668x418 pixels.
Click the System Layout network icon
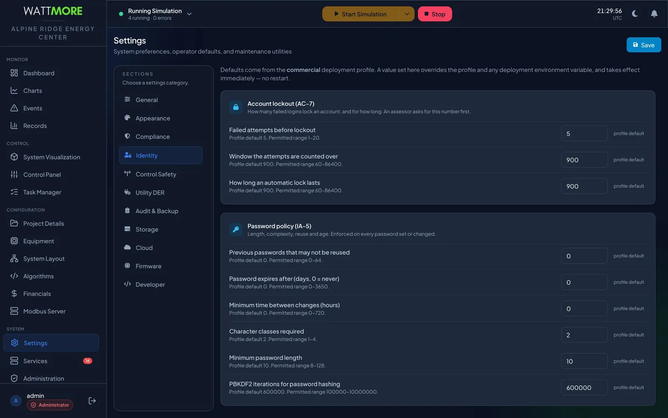tap(14, 259)
